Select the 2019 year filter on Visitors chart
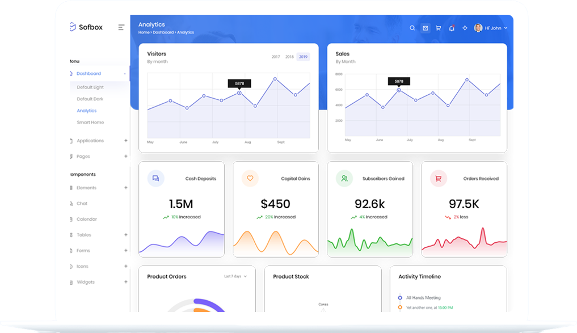The width and height of the screenshot is (577, 333). pos(302,56)
